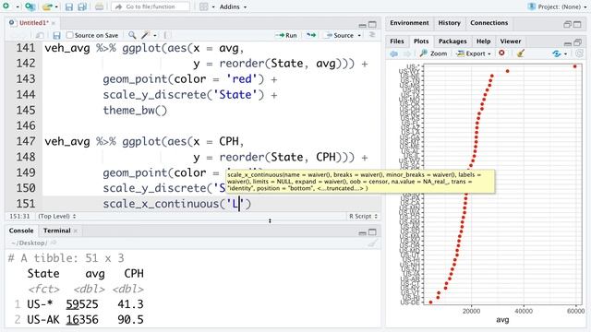The width and height of the screenshot is (591, 332).
Task: Open the New File dropdown arrow
Action: coord(18,6)
